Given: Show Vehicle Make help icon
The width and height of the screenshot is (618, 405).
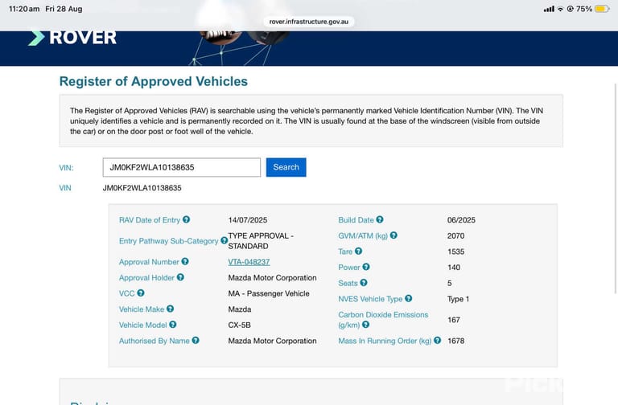Looking at the screenshot, I should (x=170, y=309).
